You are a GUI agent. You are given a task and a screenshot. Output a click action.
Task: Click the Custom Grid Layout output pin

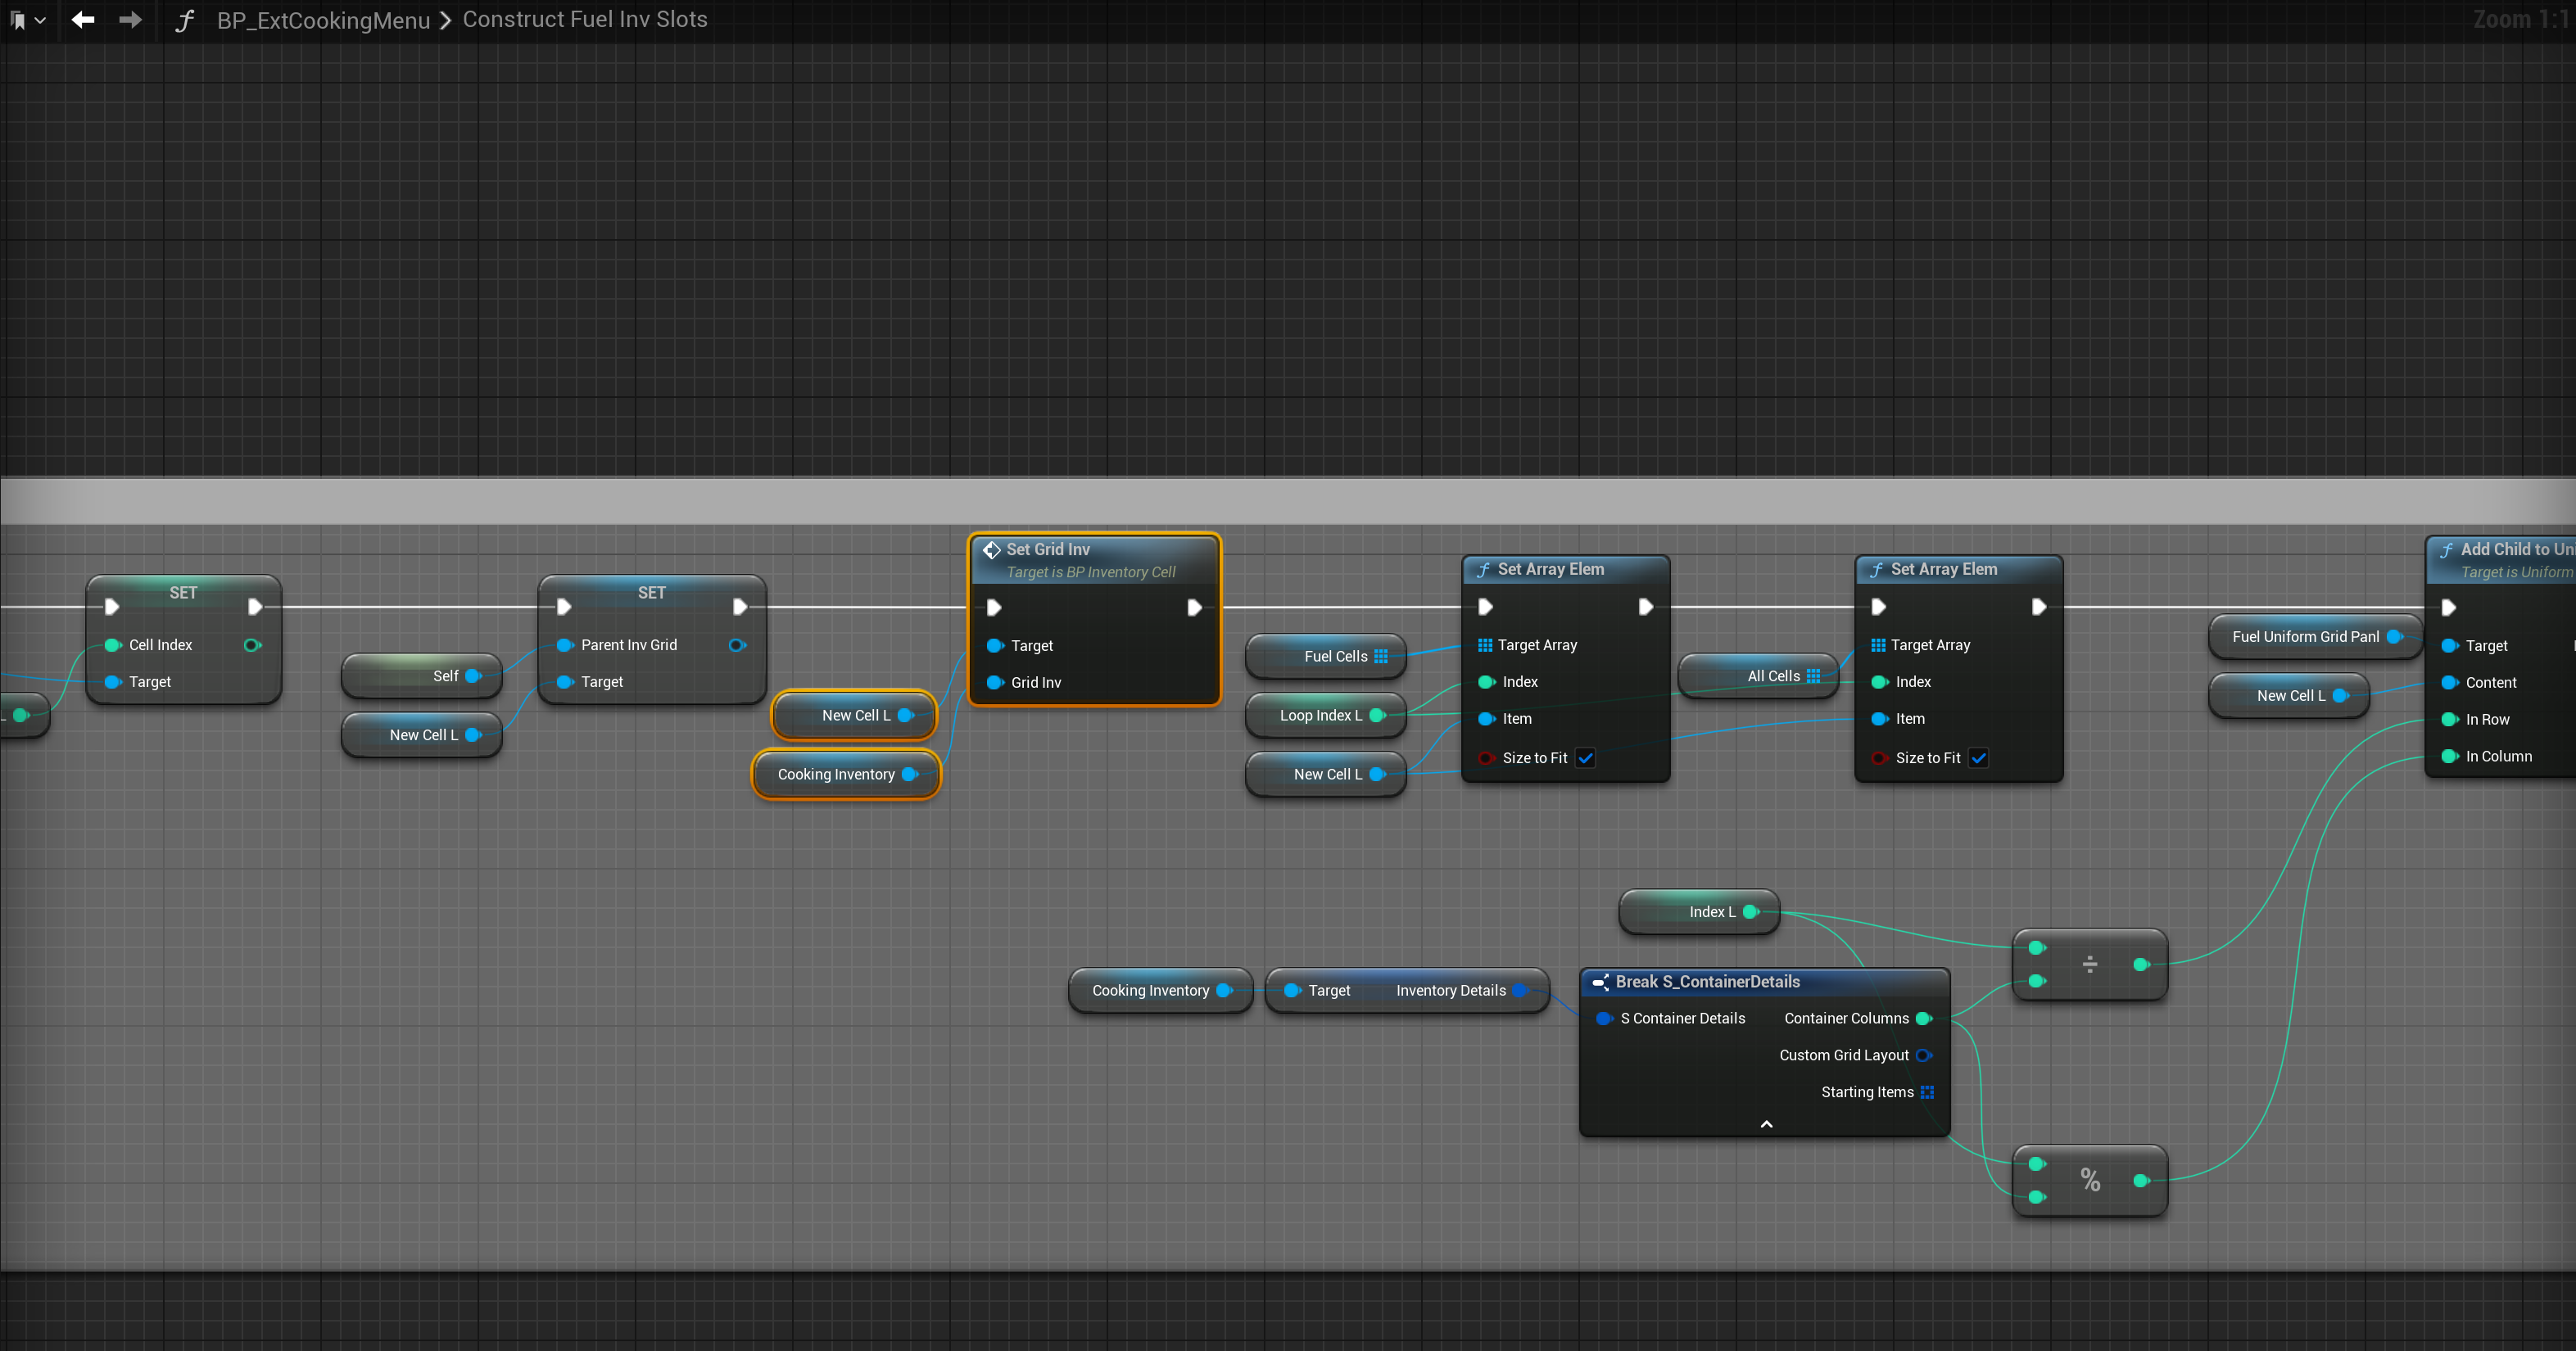pos(1923,1055)
